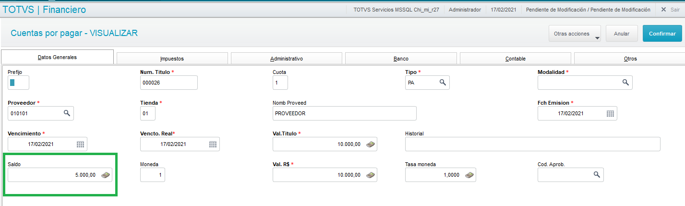685x206 pixels.
Task: Open calendar picker for Fch Emision
Action: click(610, 113)
